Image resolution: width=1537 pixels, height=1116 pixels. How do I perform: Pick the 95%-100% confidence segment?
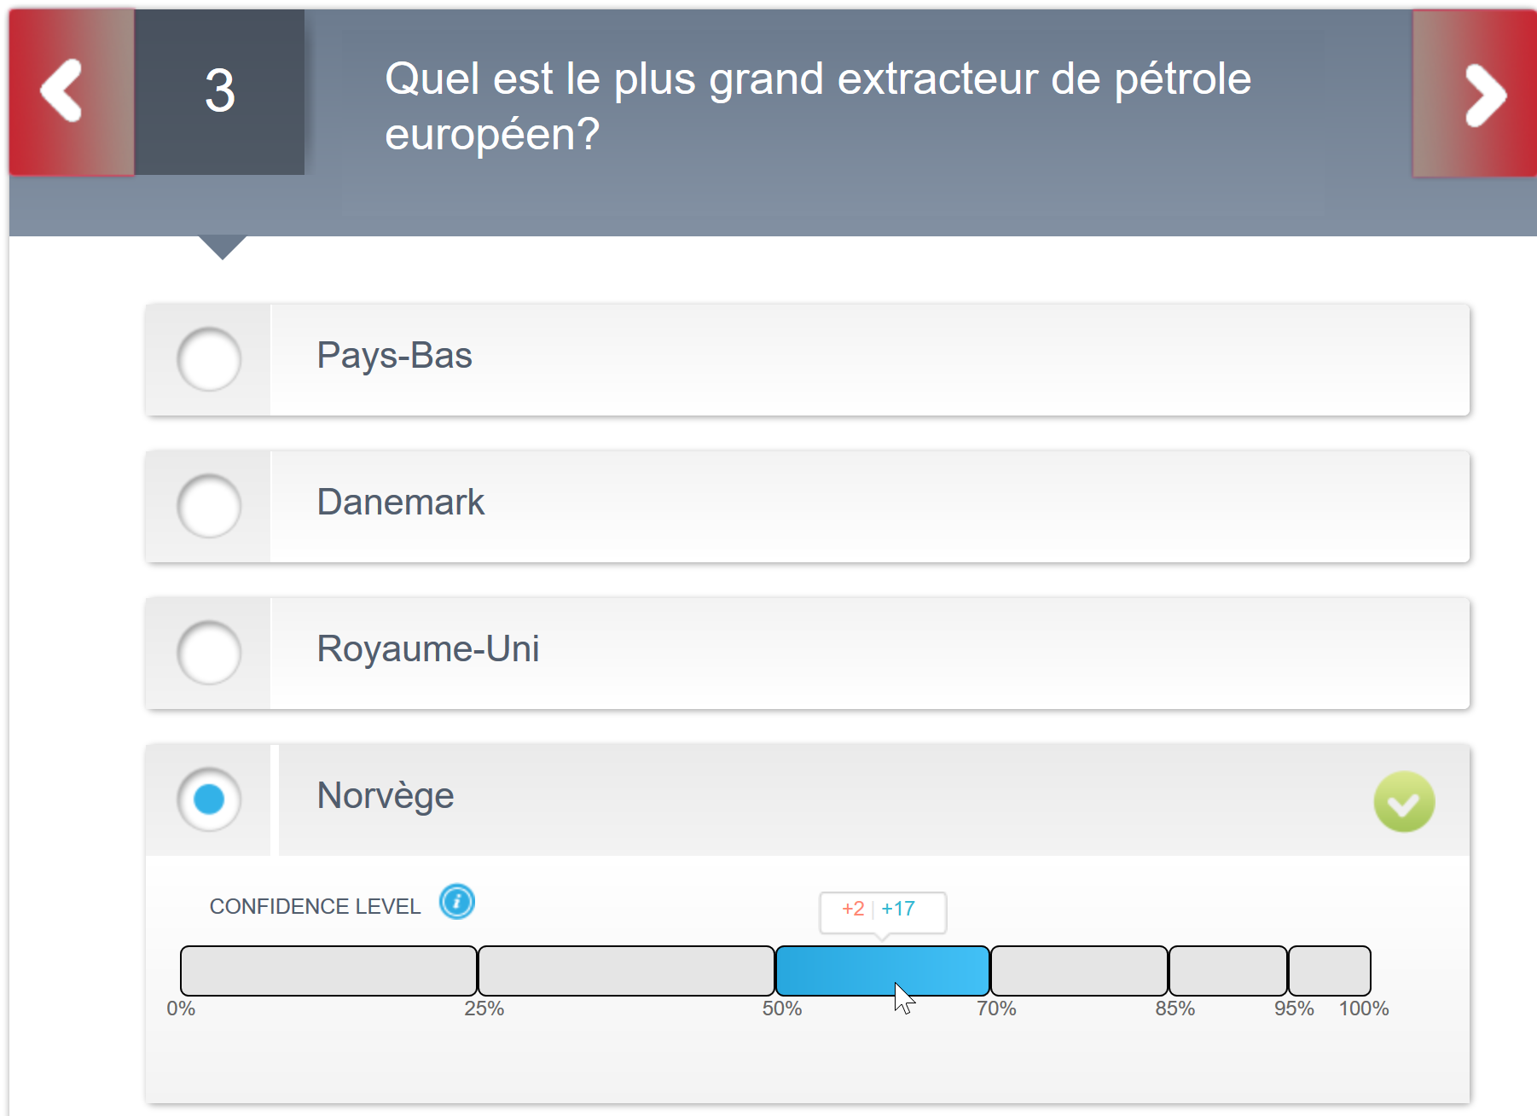1330,971
